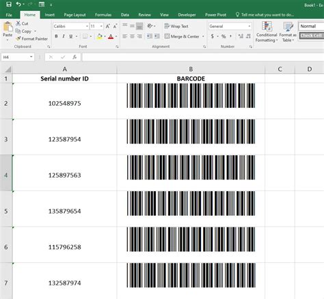Image resolution: width=324 pixels, height=299 pixels.
Task: Click the Insert Function fx icon
Action: 75,57
